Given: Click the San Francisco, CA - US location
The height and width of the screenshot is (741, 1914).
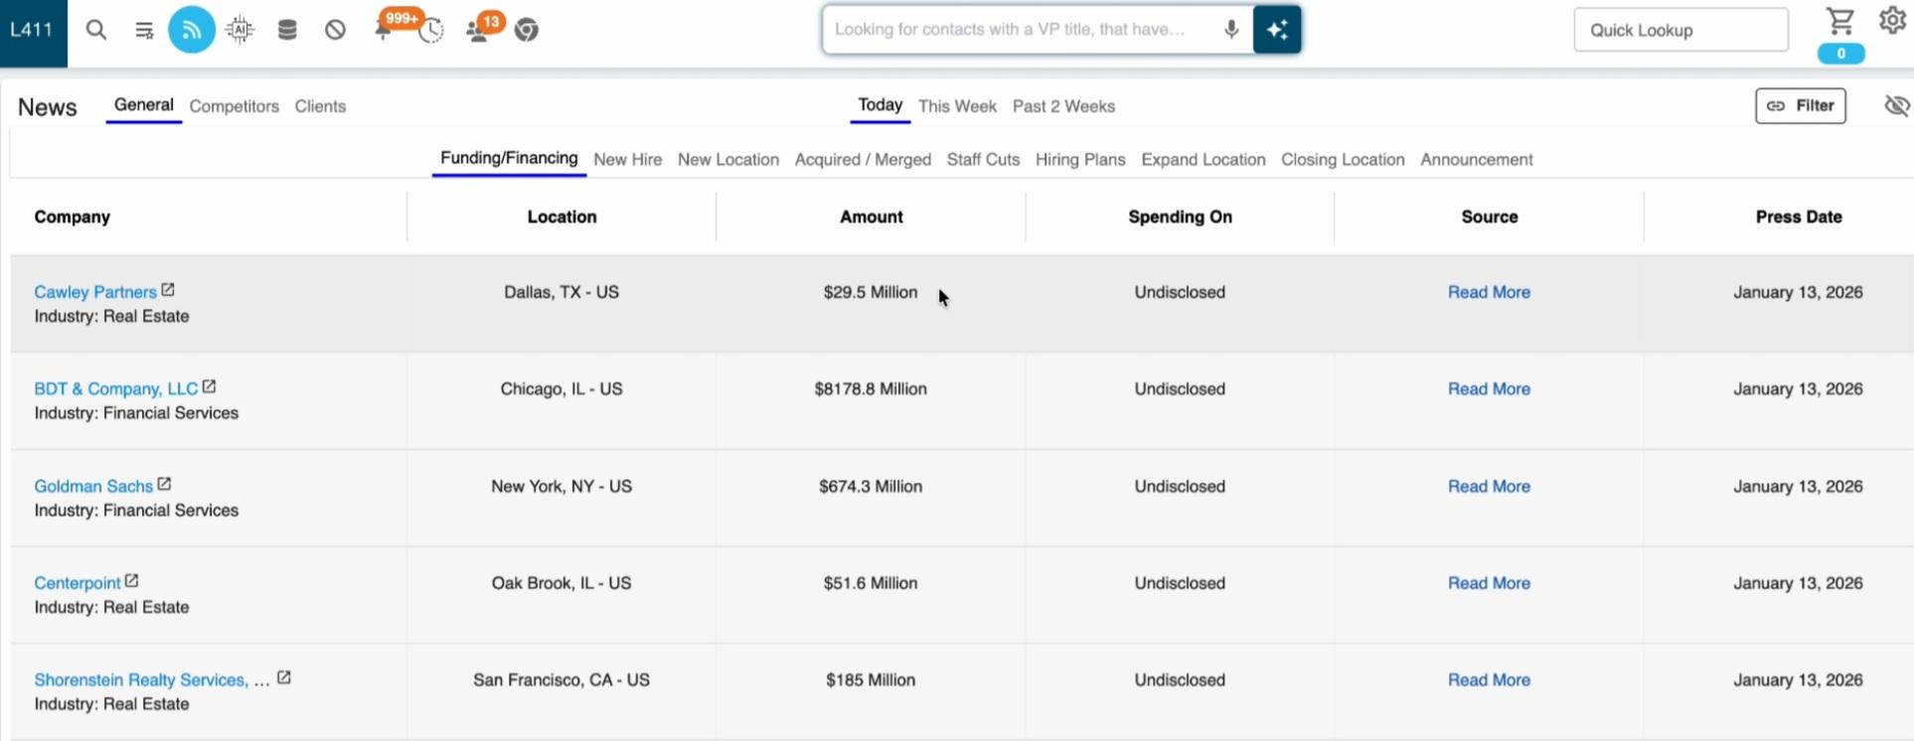Looking at the screenshot, I should pyautogui.click(x=561, y=680).
